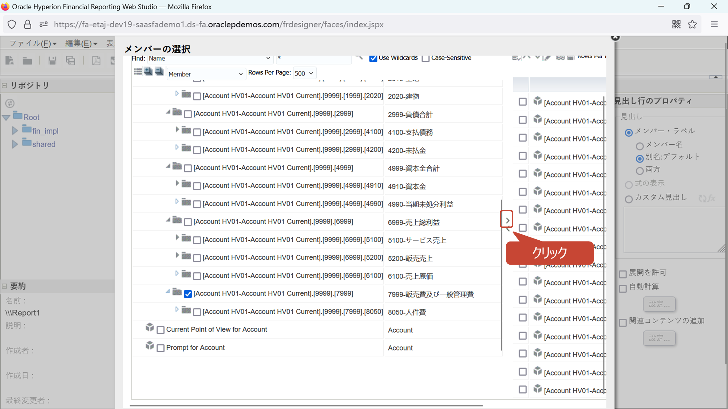Close the member selection dialog with X

click(615, 37)
